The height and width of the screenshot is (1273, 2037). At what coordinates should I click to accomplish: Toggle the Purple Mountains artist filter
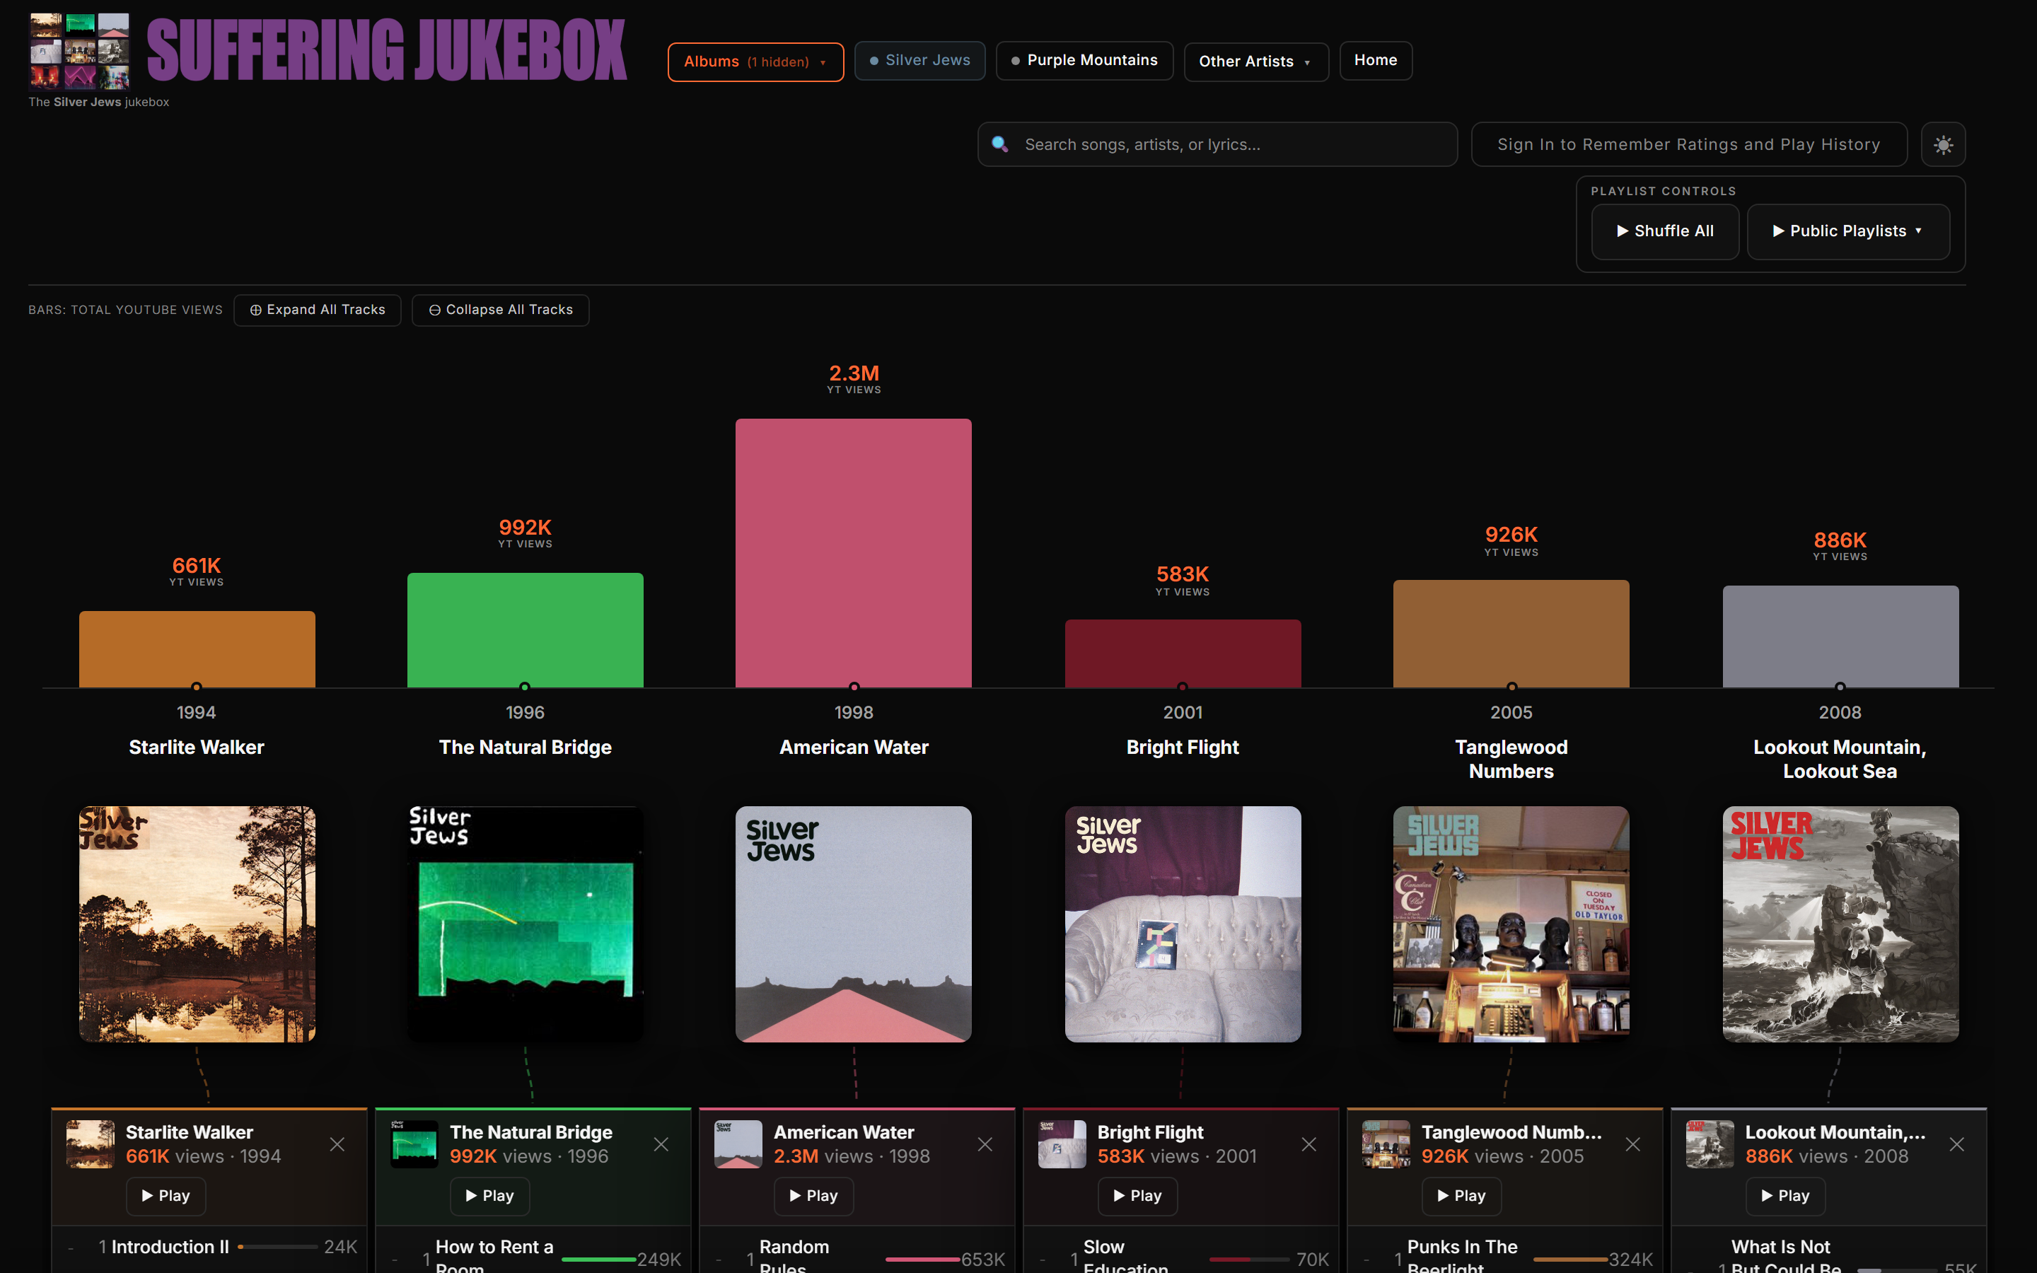pos(1084,61)
